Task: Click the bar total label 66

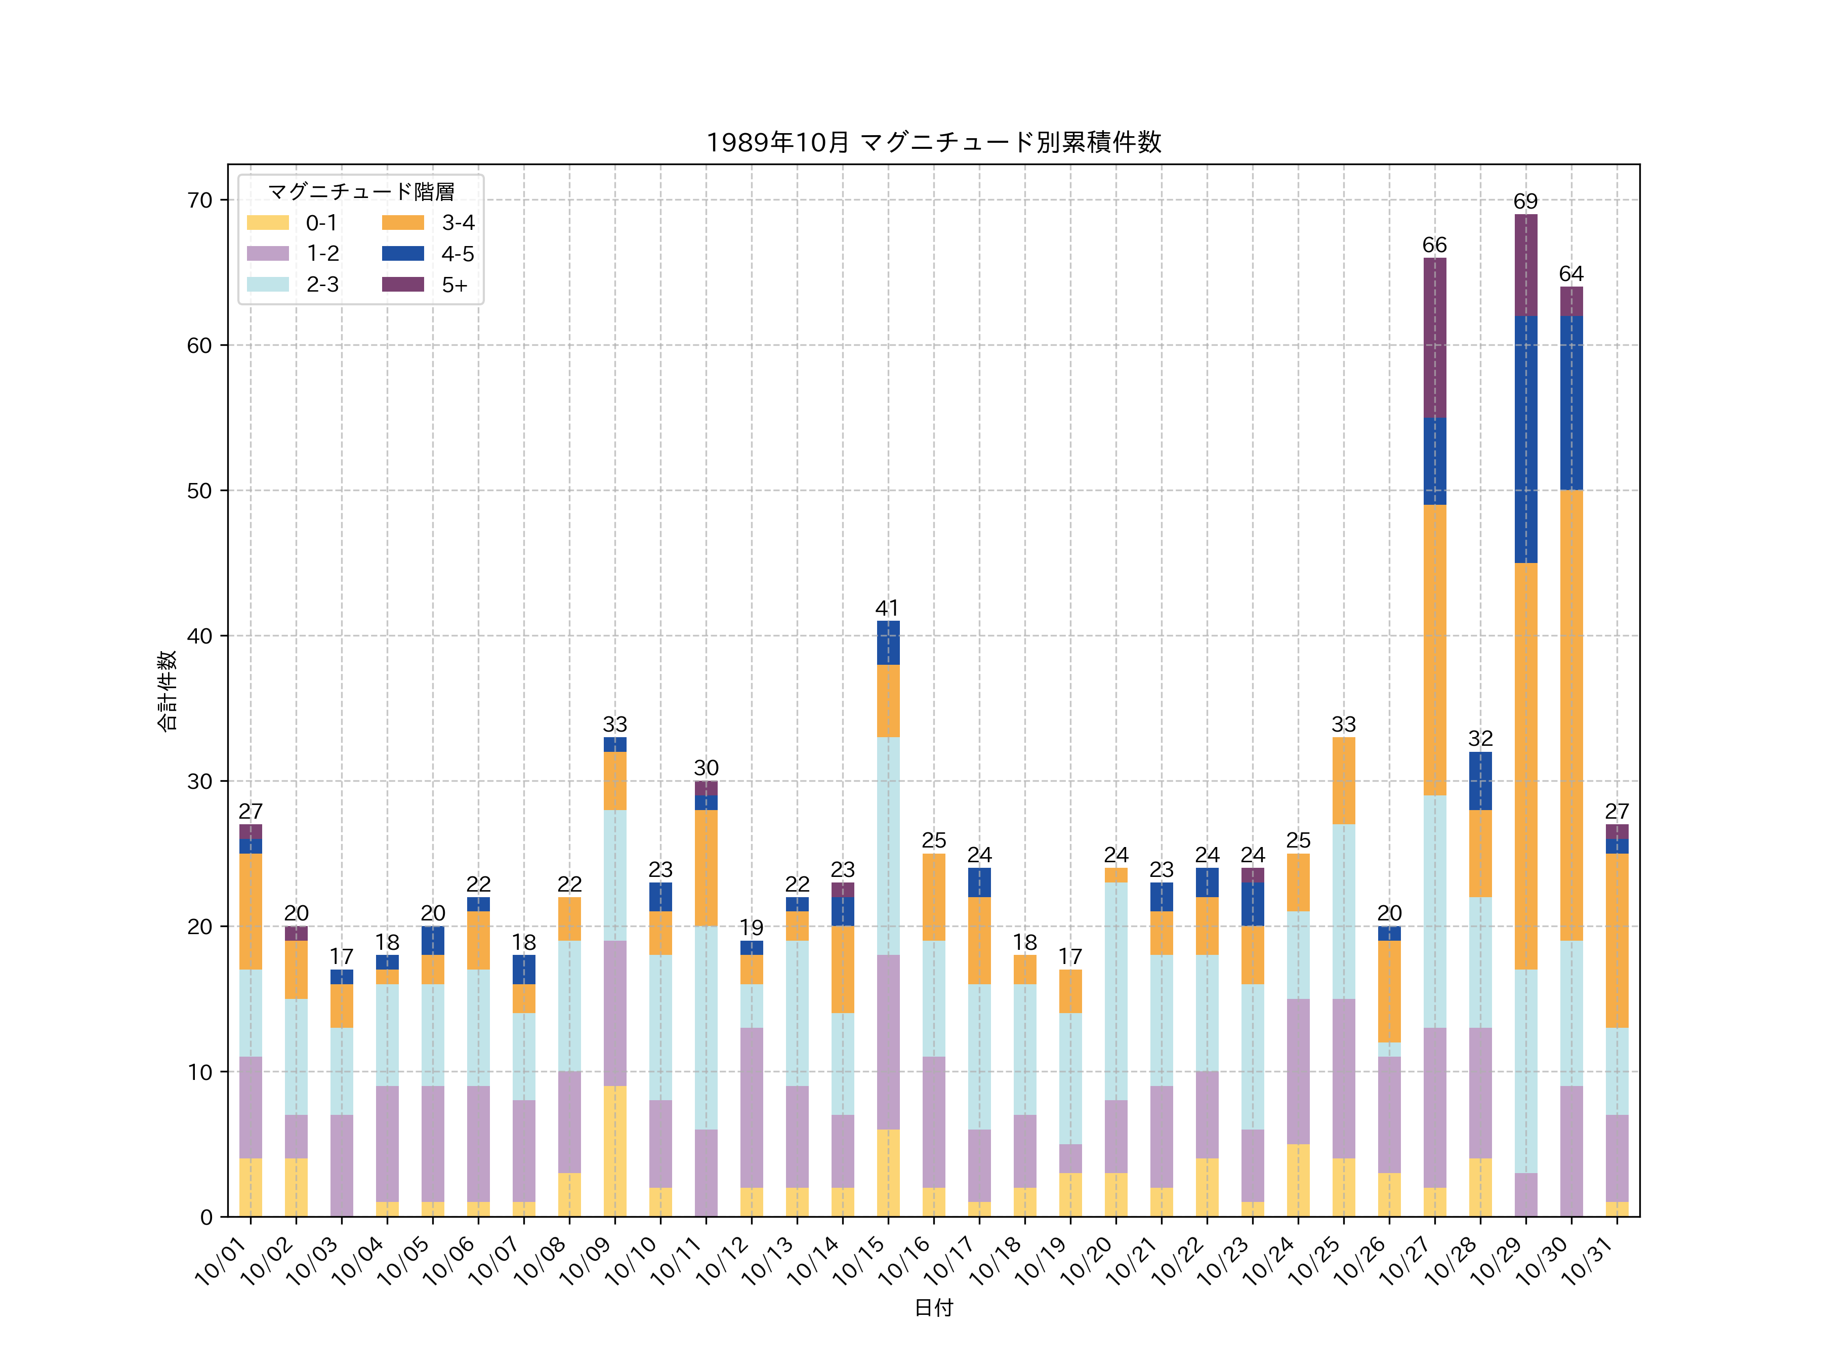Action: pos(1434,245)
